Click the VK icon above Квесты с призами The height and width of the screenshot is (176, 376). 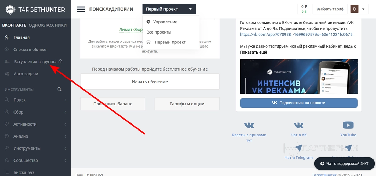[x=249, y=125]
